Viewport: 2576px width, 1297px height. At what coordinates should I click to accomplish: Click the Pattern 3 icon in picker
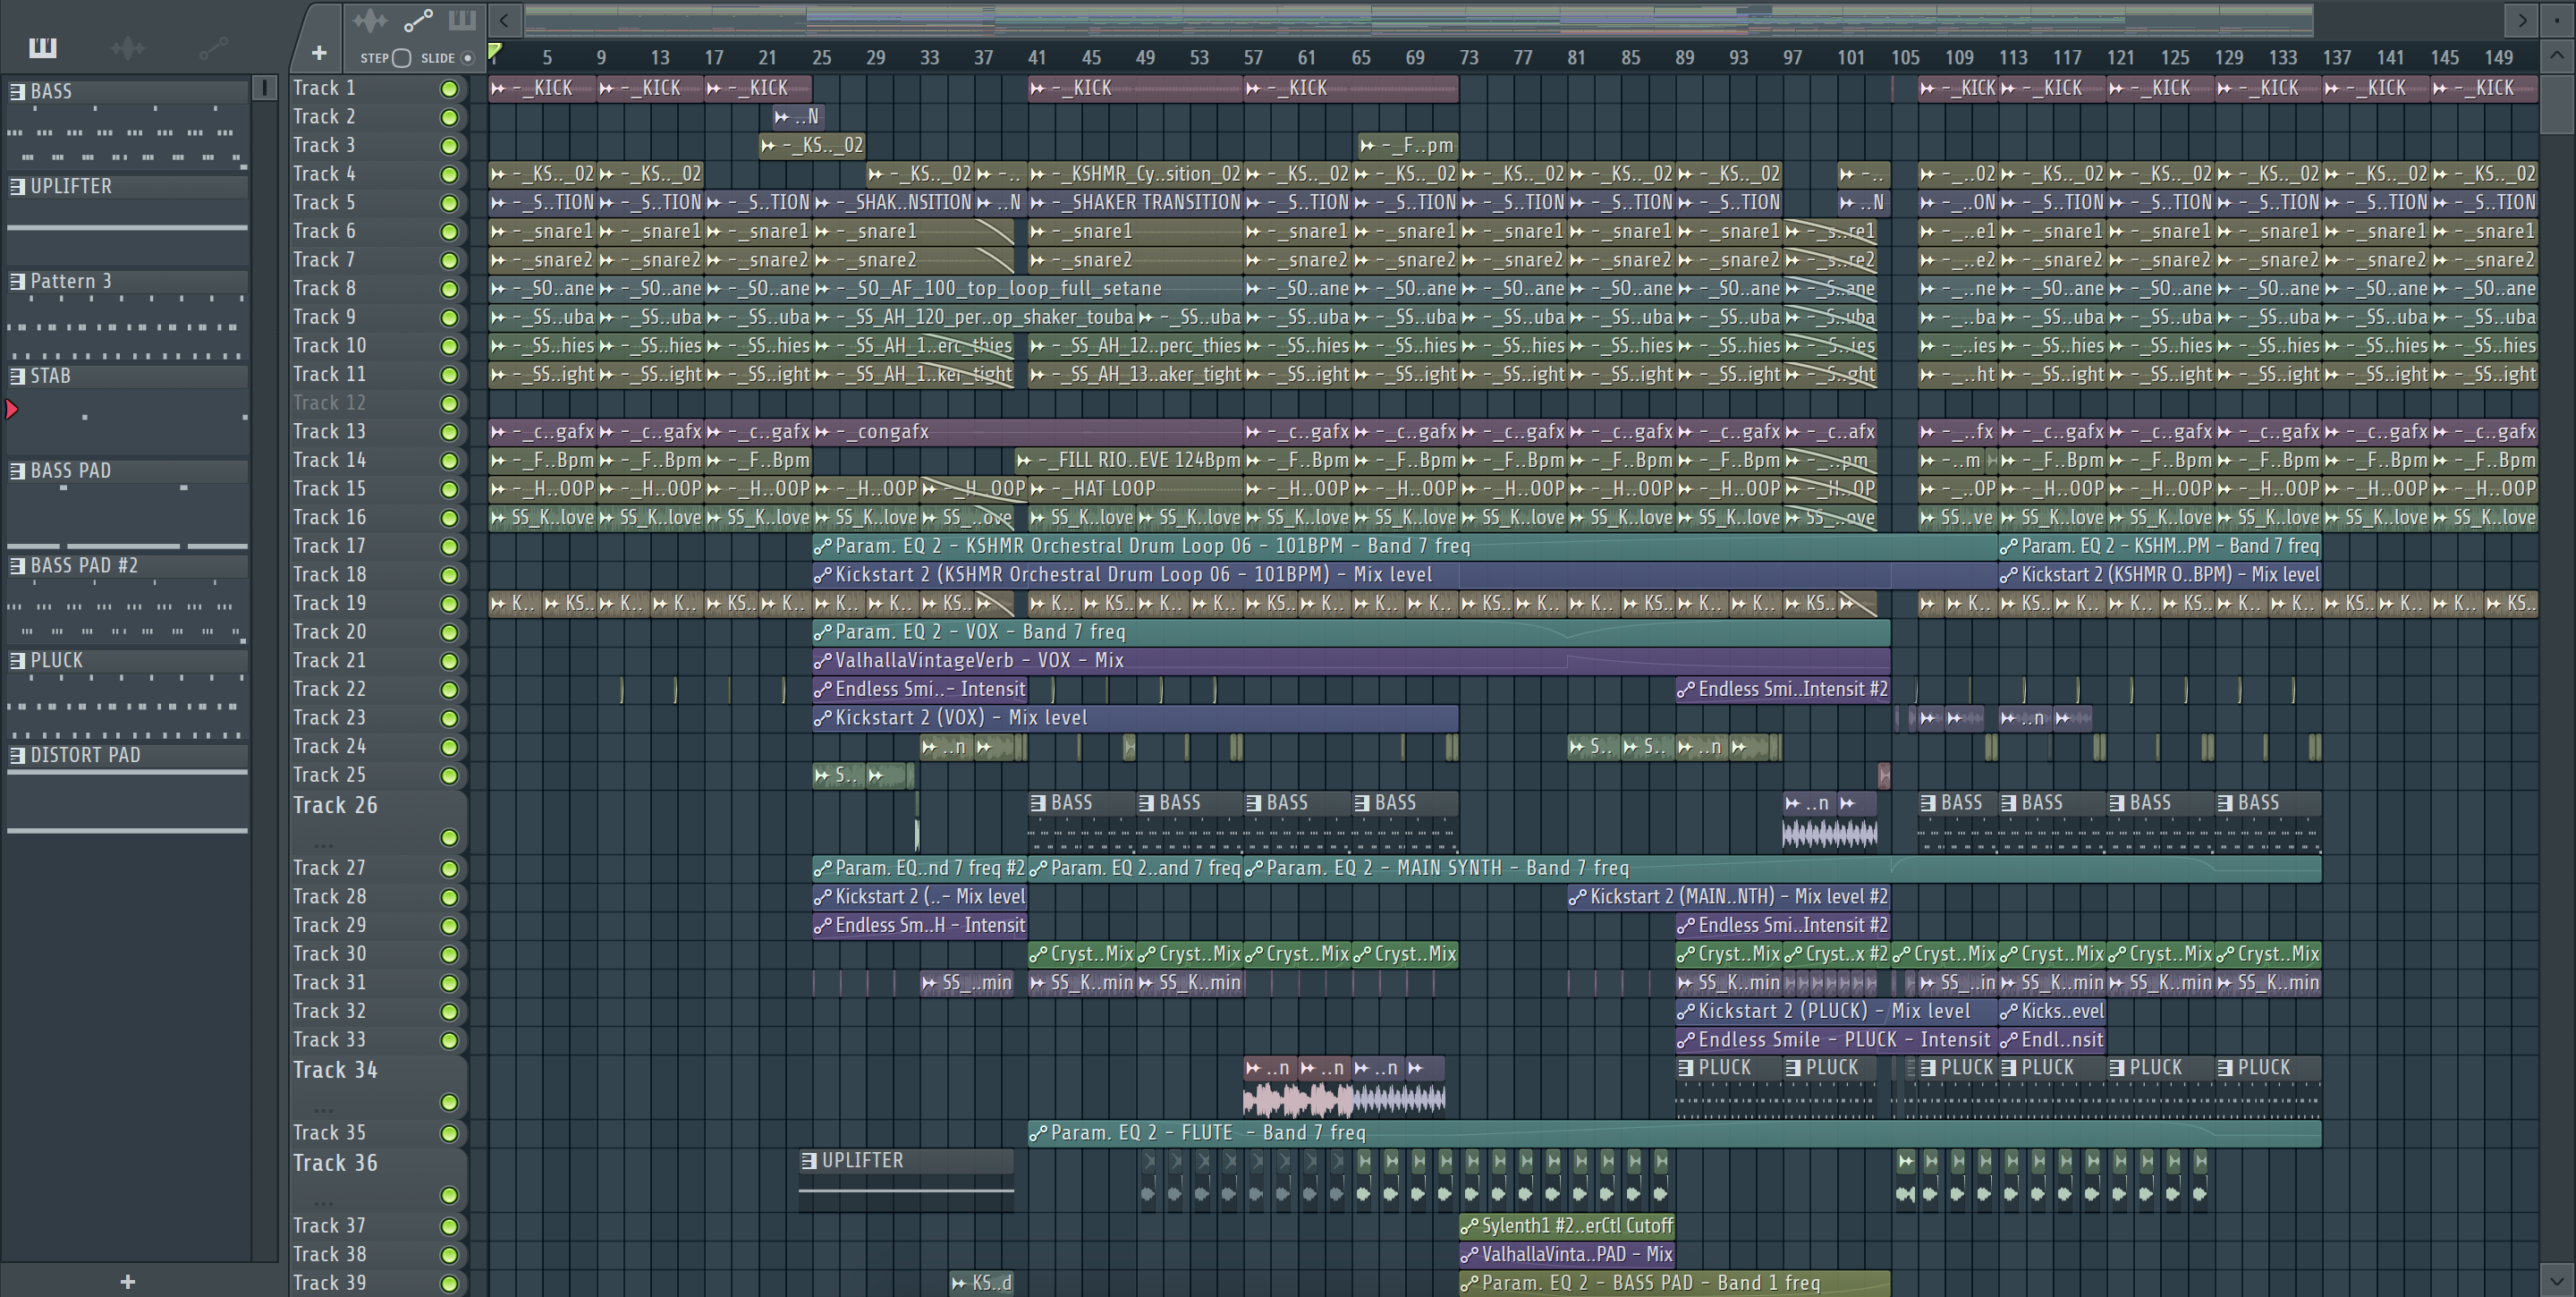pyautogui.click(x=17, y=281)
